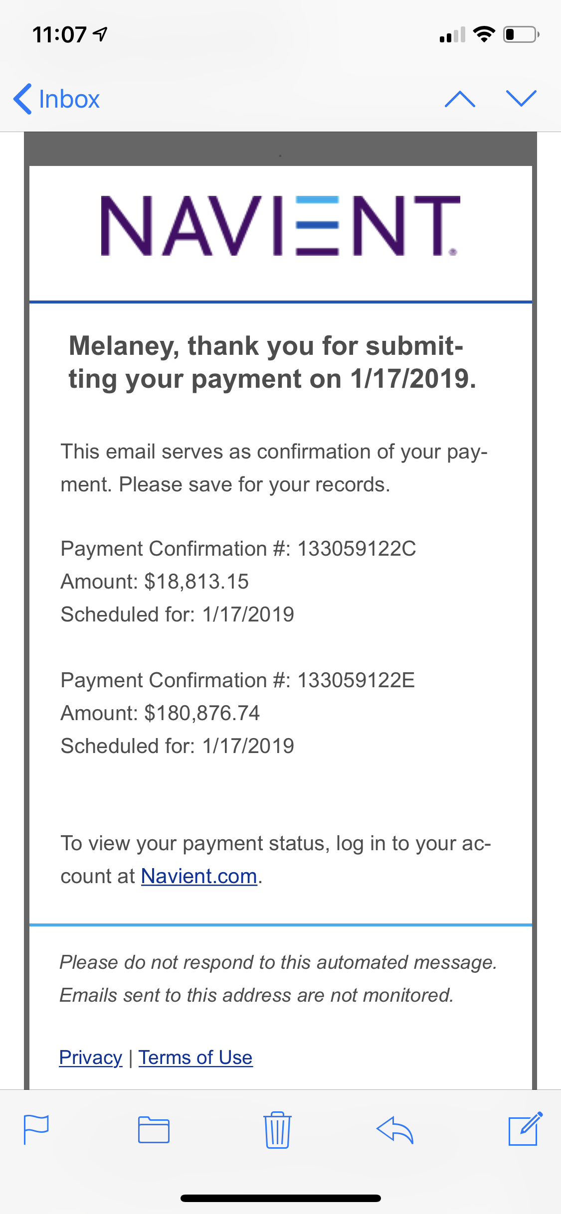The width and height of the screenshot is (561, 1214).
Task: Tap confirmation number 133059122C
Action: tap(357, 549)
